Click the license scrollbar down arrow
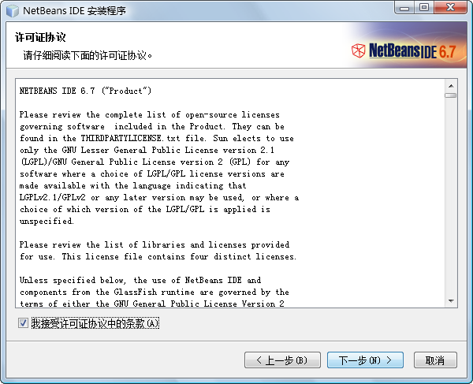The height and width of the screenshot is (384, 473). [x=451, y=300]
